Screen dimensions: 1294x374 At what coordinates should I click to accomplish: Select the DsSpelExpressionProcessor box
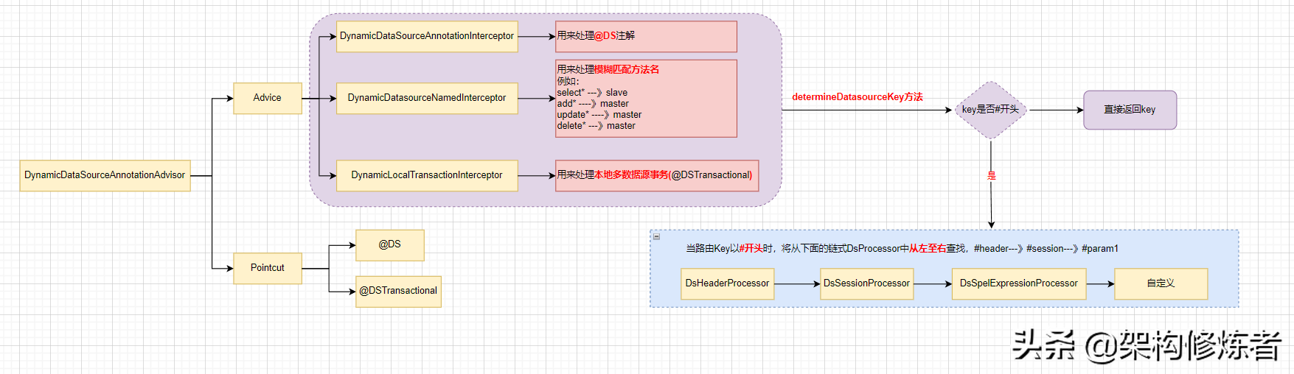pyautogui.click(x=1019, y=283)
